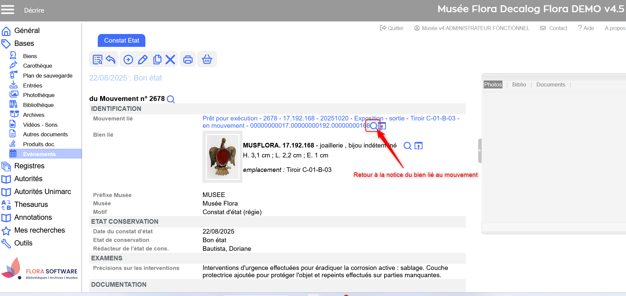This screenshot has height=296, width=626.
Task: Expand the Thesaurus sidebar section
Action: tap(31, 204)
